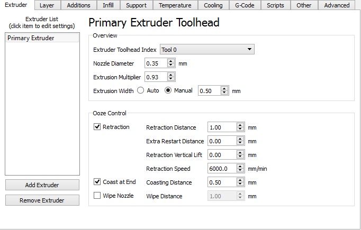The width and height of the screenshot is (361, 230).
Task: Decrease Extra Restart Distance spinner value
Action: [240, 144]
